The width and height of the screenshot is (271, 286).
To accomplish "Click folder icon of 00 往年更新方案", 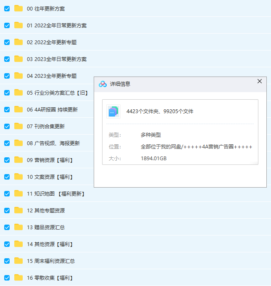I will click(18, 8).
